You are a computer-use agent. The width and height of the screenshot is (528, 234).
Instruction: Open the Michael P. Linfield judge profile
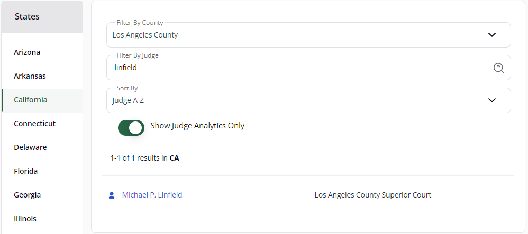(x=152, y=195)
